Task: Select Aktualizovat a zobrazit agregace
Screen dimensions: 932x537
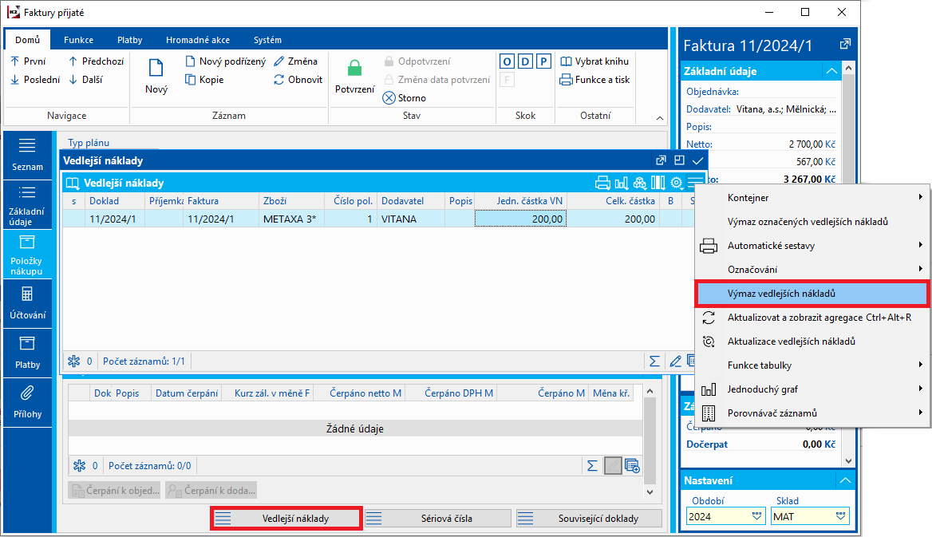Action: [812, 318]
